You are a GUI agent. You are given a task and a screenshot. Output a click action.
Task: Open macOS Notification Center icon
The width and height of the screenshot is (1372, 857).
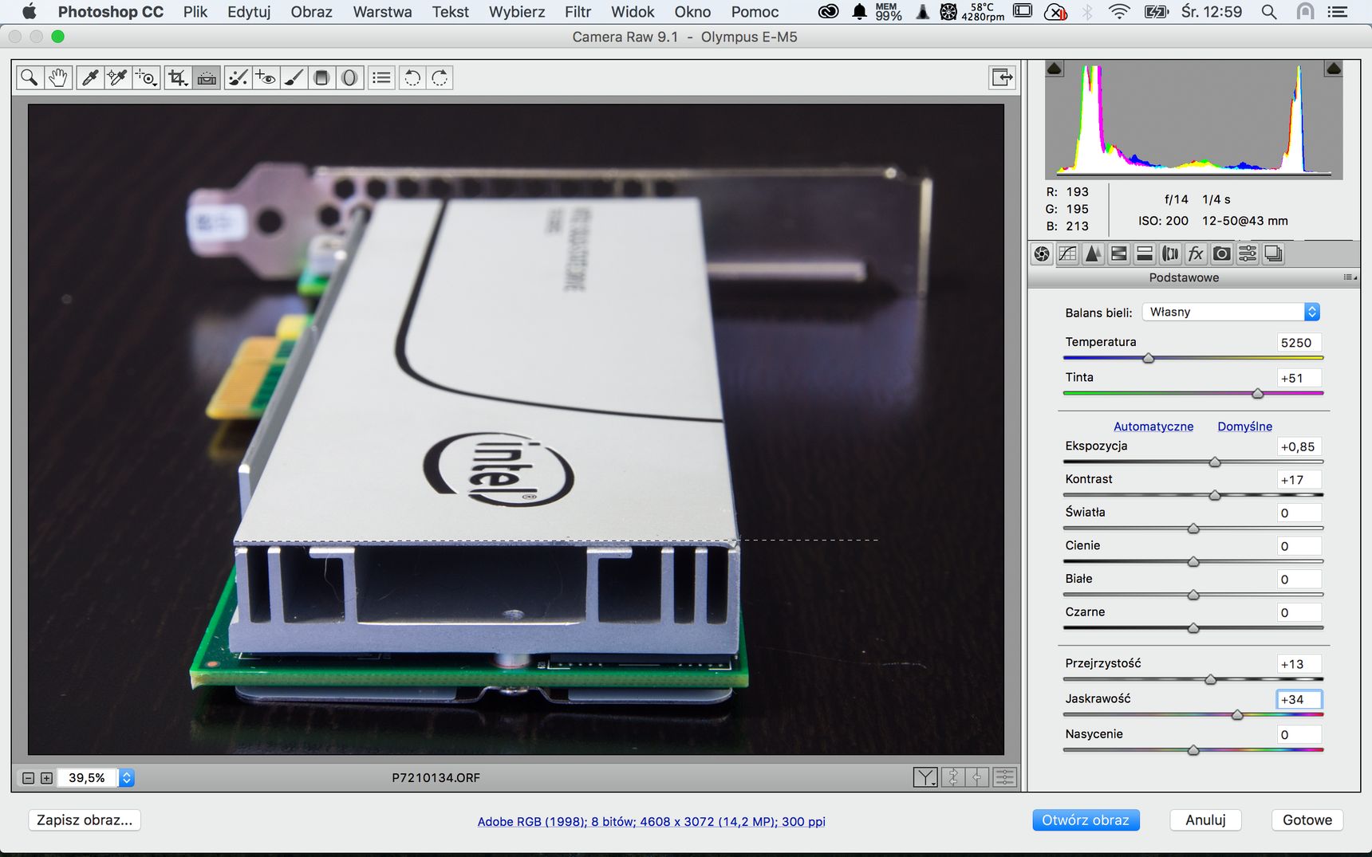[1337, 12]
